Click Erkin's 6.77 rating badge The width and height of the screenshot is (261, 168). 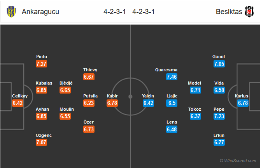click(219, 142)
